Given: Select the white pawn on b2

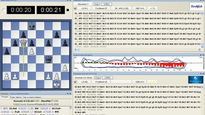Looking at the screenshot, I should pyautogui.click(x=15, y=76).
